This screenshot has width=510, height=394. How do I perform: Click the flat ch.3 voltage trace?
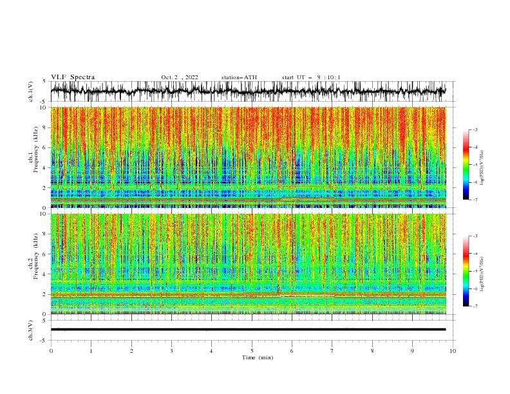click(248, 330)
